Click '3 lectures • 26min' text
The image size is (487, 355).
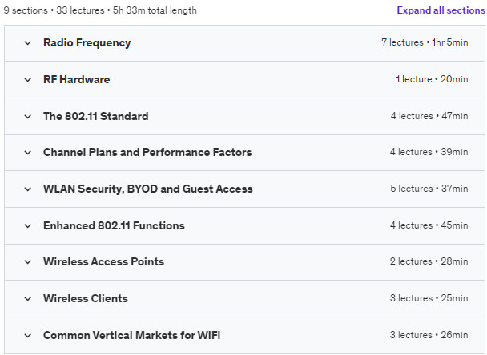[429, 335]
